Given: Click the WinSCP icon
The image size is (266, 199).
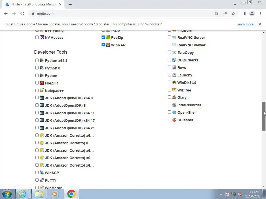Looking at the screenshot, I should (42, 173).
